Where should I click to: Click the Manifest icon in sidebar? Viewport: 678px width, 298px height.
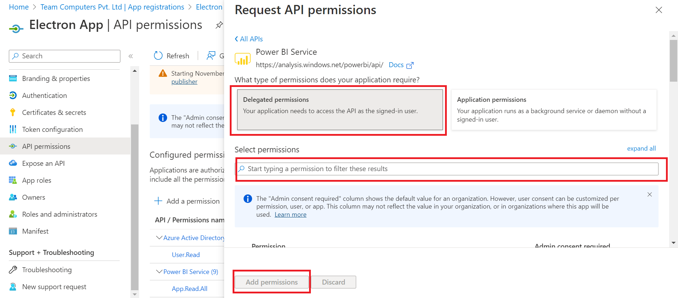pos(13,231)
